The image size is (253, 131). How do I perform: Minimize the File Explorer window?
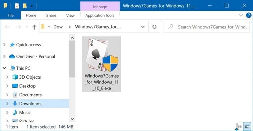click(x=210, y=6)
